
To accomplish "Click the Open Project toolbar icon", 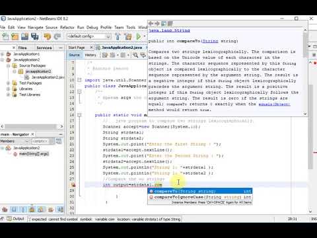I will 24,36.
